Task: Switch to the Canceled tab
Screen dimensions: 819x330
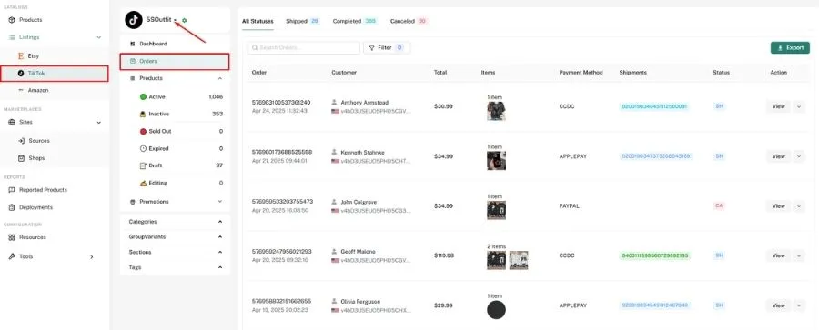Action: pyautogui.click(x=409, y=22)
